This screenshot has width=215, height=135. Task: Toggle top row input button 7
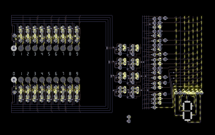[x=63, y=48]
